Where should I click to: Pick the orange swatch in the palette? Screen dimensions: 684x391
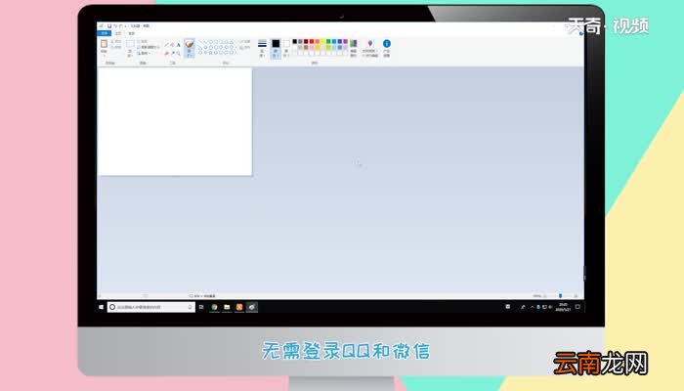pos(318,41)
